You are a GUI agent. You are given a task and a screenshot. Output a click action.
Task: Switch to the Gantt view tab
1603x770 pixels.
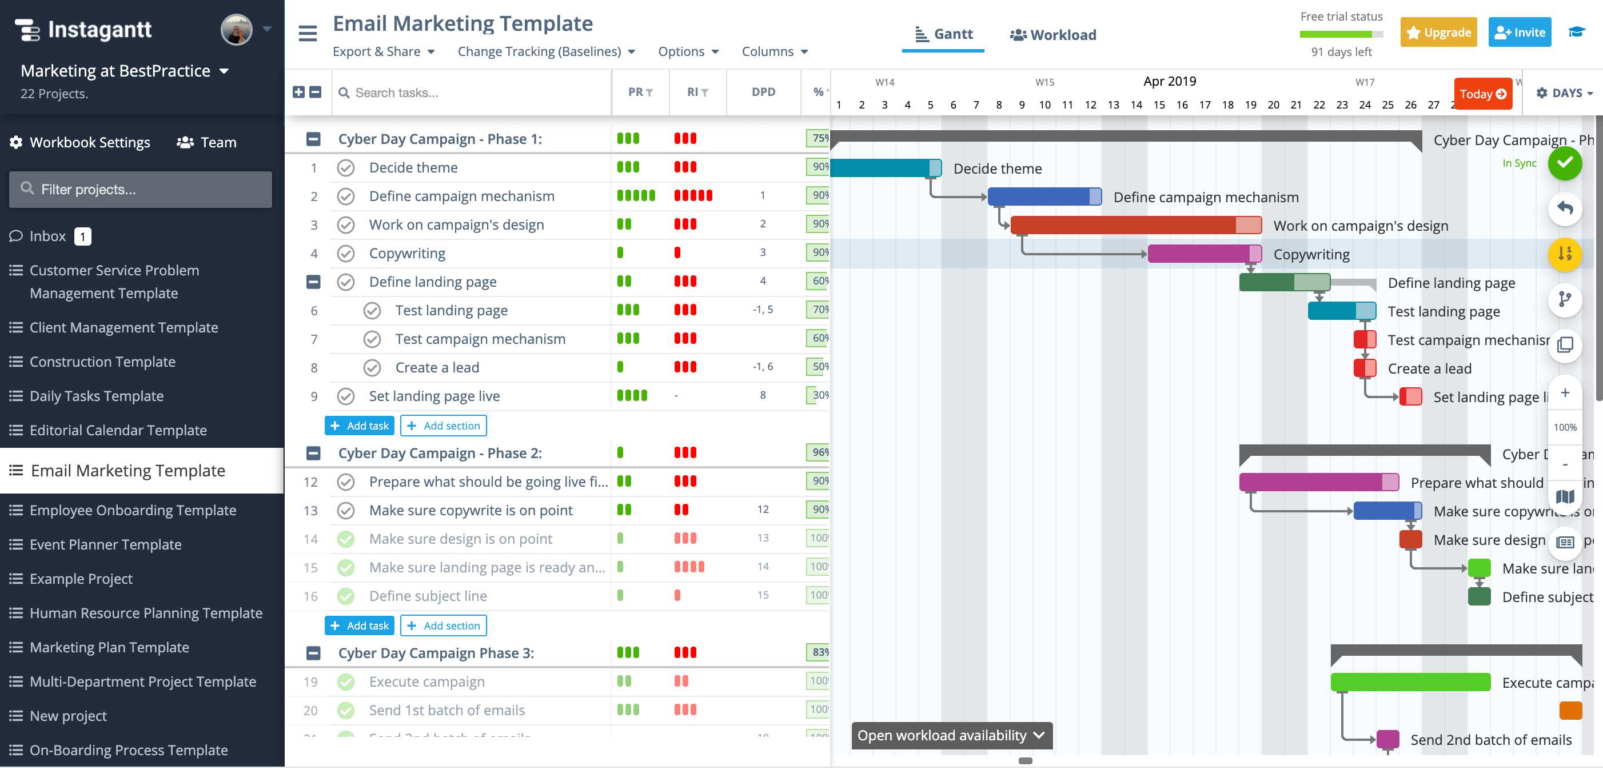tap(942, 34)
